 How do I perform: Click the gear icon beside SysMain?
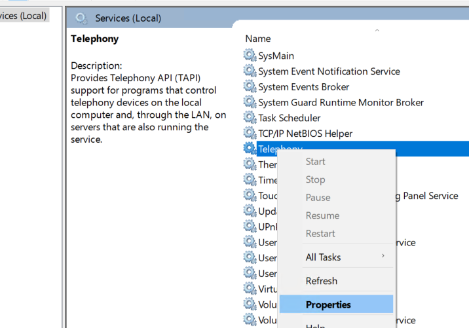point(250,56)
